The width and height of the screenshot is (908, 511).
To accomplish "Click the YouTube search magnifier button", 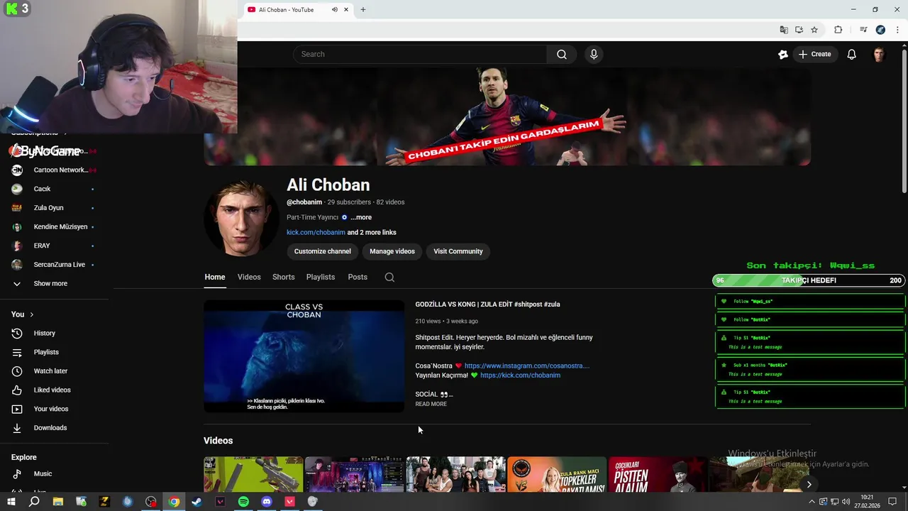I will click(x=562, y=55).
